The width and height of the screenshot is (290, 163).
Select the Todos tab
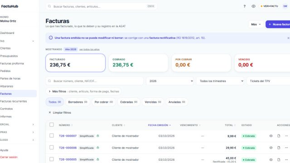(54, 102)
